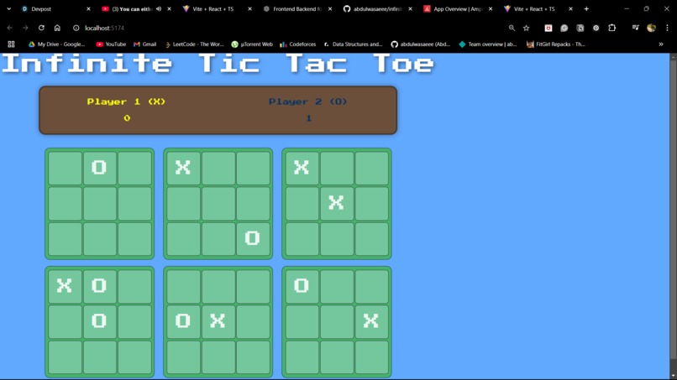Viewport: 677px width, 380px height.
Task: Open the LeetCode bookmark
Action: pos(194,44)
